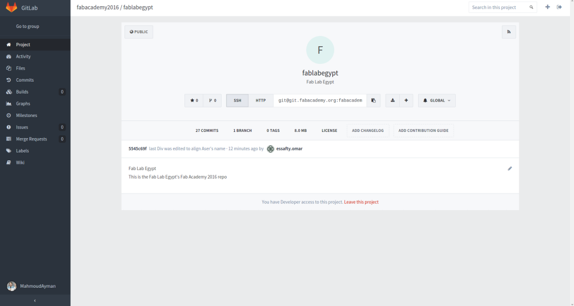This screenshot has height=306, width=574.
Task: Click the download archive icon
Action: [x=392, y=100]
